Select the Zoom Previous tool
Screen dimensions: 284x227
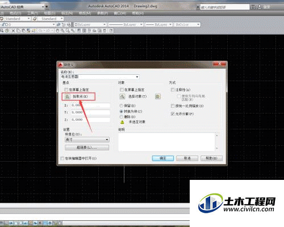(x=72, y=30)
